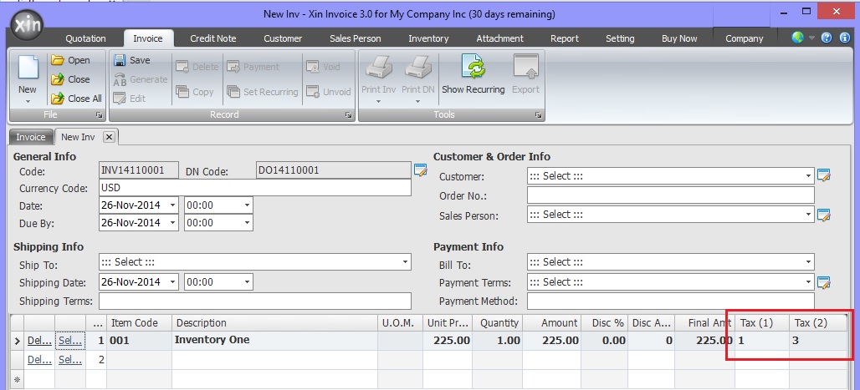Click the Payment button
860x390 pixels.
coord(253,67)
